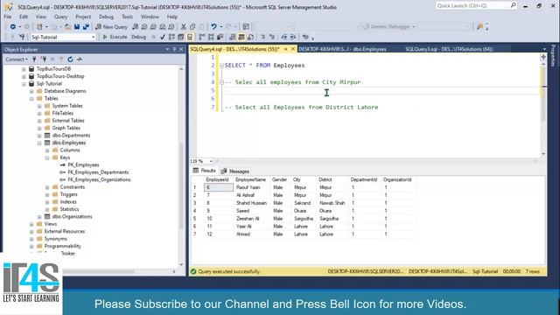Click the Save icon in toolbar
560x315 pixels.
click(77, 27)
